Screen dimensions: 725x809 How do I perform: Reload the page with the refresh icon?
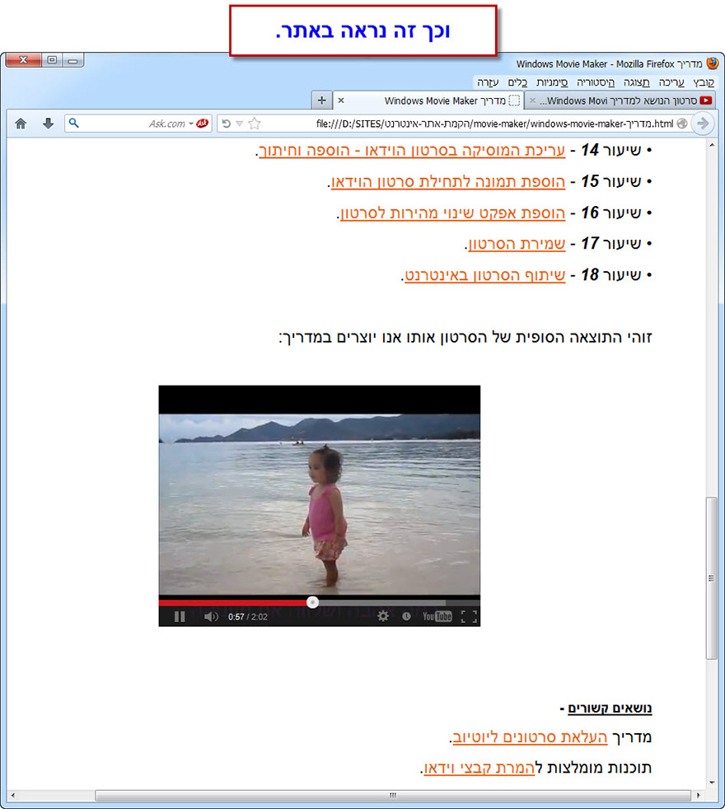click(x=226, y=124)
